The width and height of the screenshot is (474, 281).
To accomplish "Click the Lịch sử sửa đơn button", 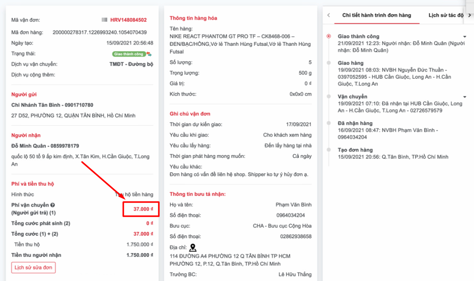I will 34,268.
